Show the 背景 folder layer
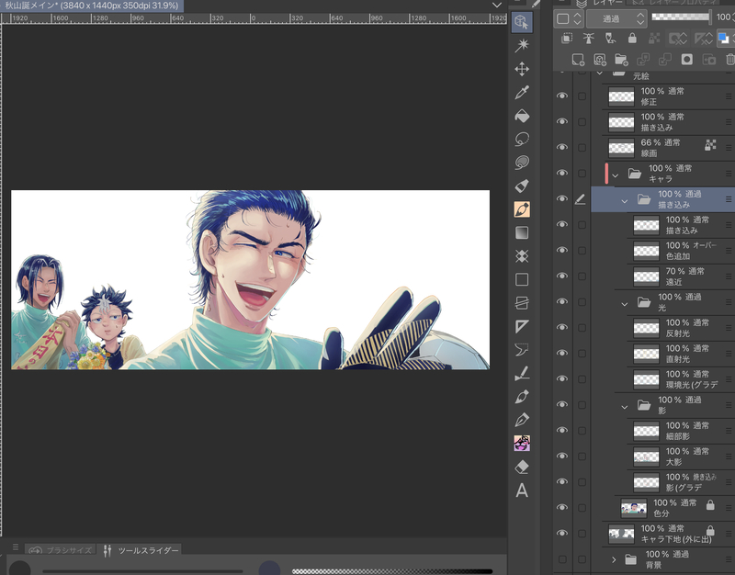This screenshot has height=575, width=735. point(562,559)
